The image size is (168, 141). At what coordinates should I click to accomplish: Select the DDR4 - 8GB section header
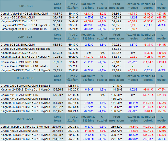(25, 37)
